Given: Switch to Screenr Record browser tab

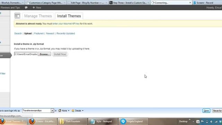Looking at the screenshot, I should coord(207,3).
